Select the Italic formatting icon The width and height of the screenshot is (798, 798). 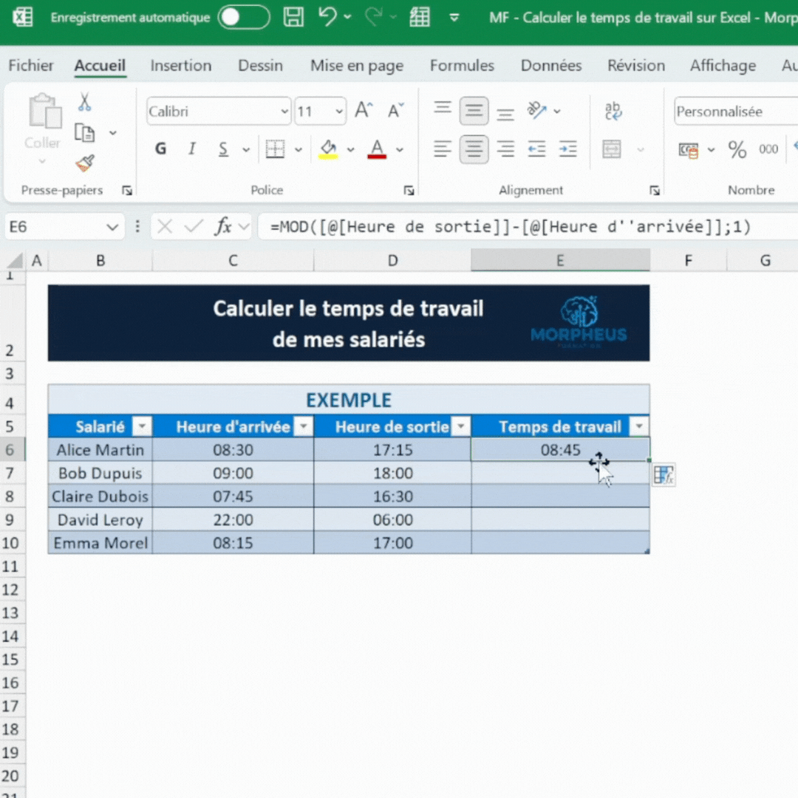point(191,149)
